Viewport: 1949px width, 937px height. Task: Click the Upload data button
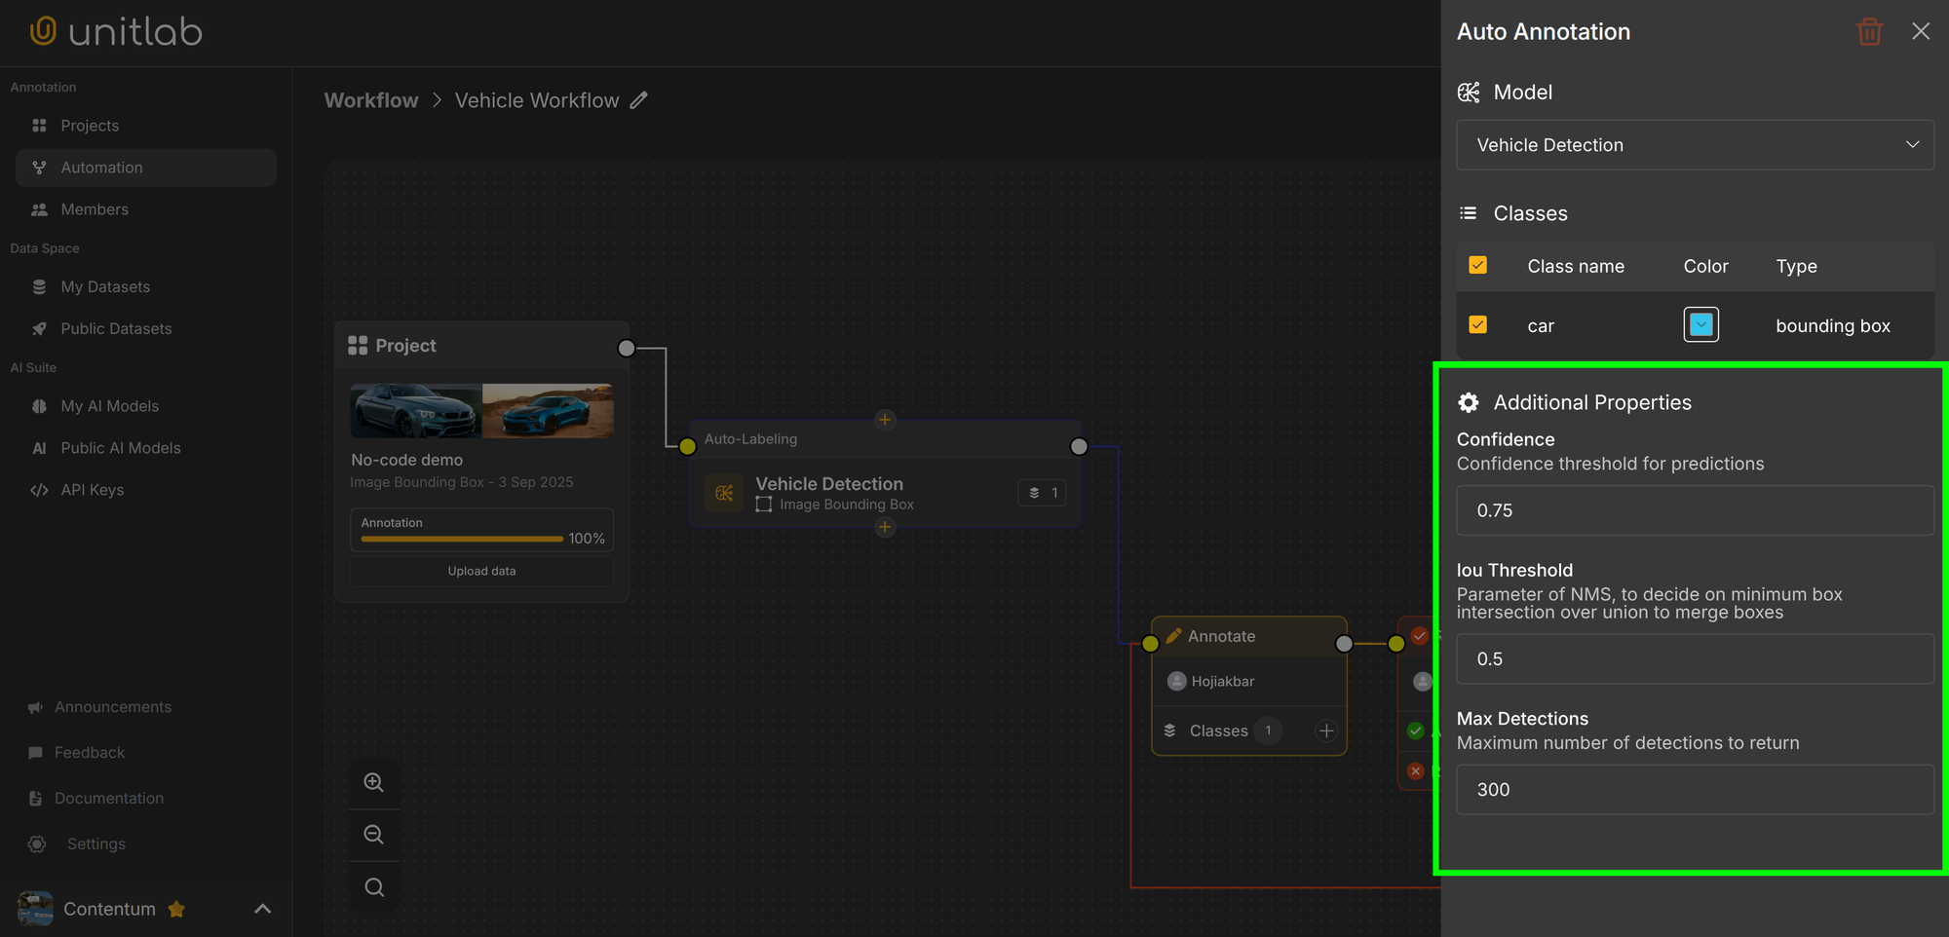coord(481,571)
